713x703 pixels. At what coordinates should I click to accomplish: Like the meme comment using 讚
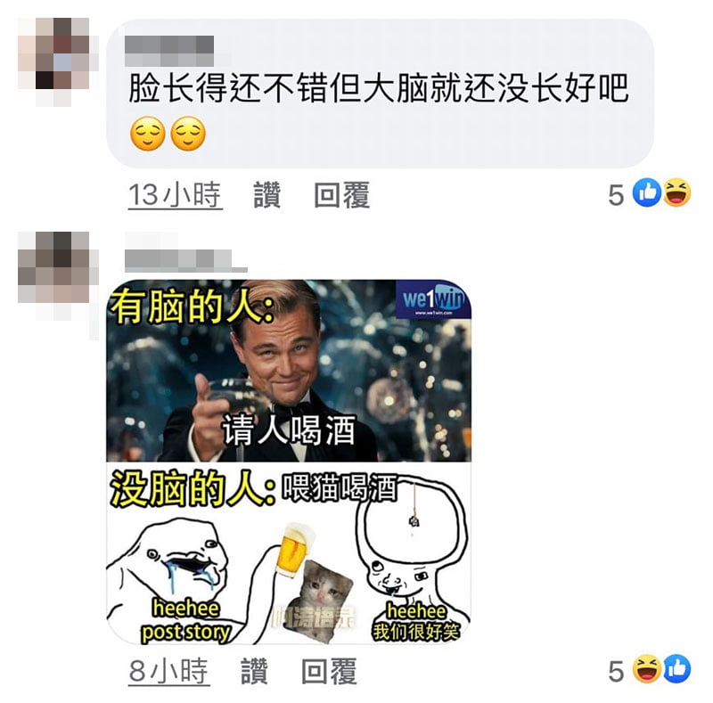[254, 671]
